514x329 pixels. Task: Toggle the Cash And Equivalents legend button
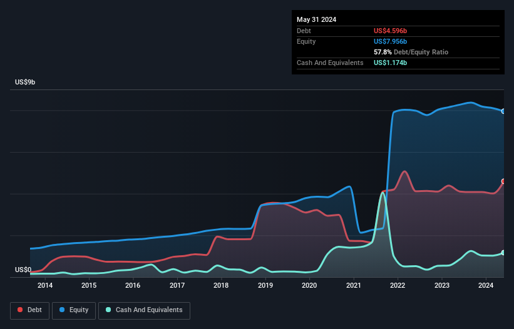(144, 310)
